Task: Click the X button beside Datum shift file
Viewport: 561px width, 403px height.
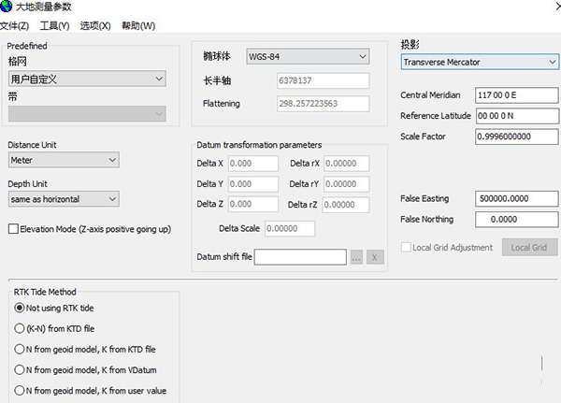Action: (x=375, y=257)
